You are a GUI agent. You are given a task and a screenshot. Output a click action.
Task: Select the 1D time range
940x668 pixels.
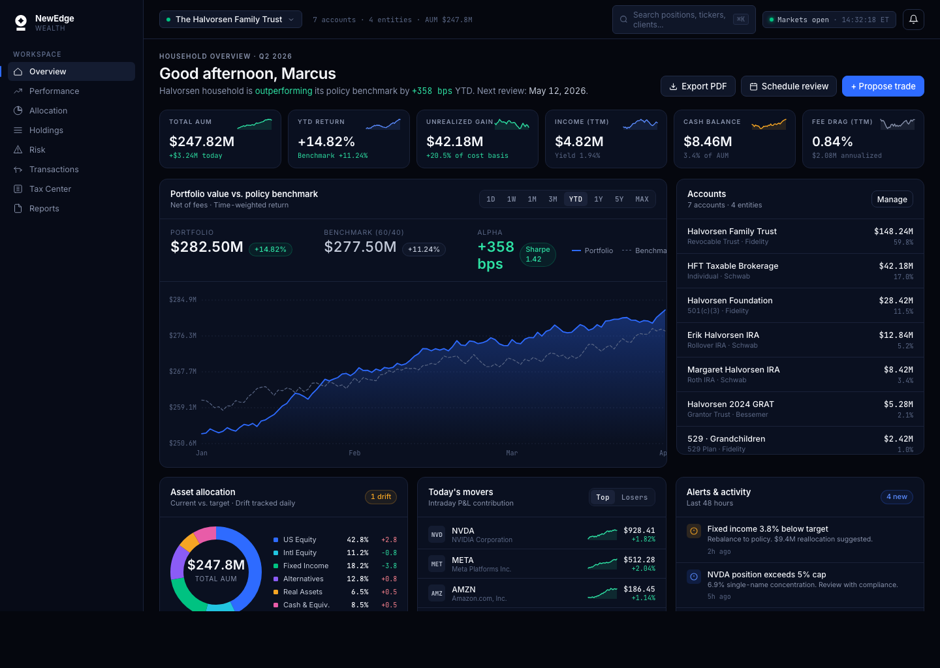tap(491, 200)
